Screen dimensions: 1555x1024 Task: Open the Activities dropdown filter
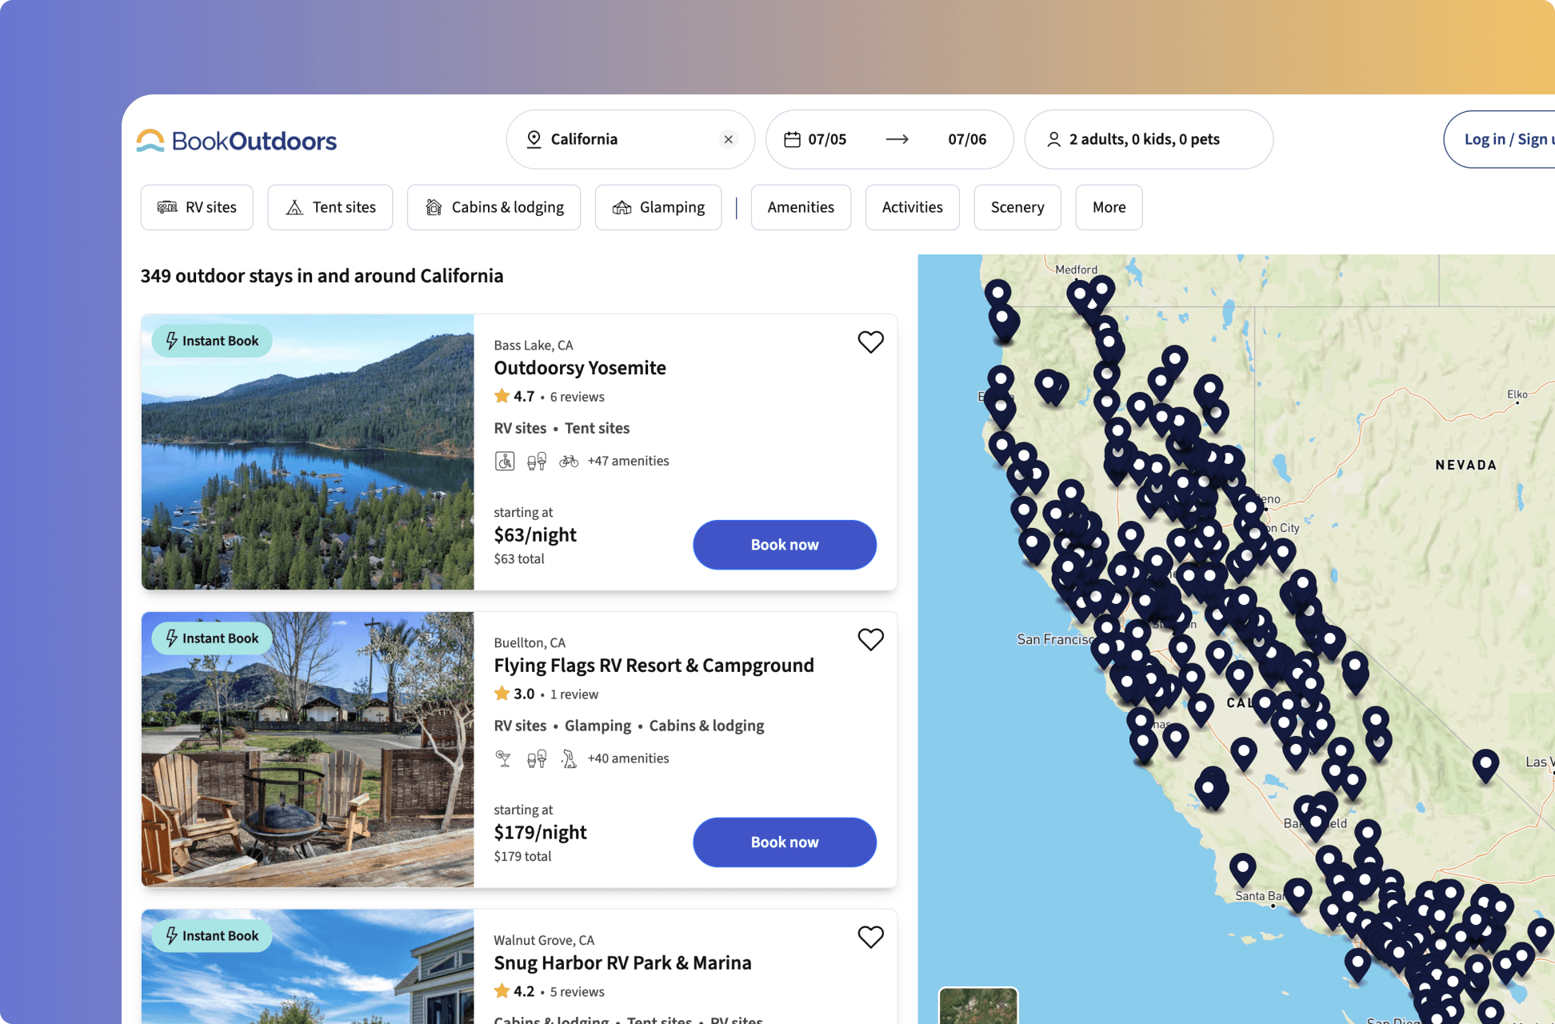[x=912, y=207]
